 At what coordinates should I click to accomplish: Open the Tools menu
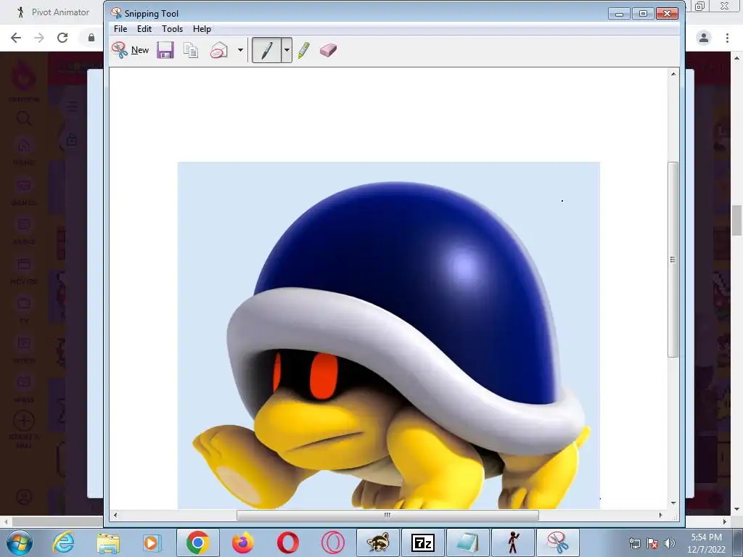coord(172,29)
